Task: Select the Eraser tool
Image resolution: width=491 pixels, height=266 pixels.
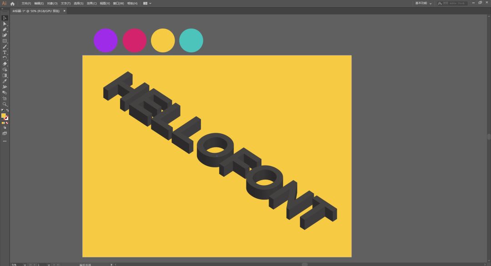Action: (x=5, y=64)
